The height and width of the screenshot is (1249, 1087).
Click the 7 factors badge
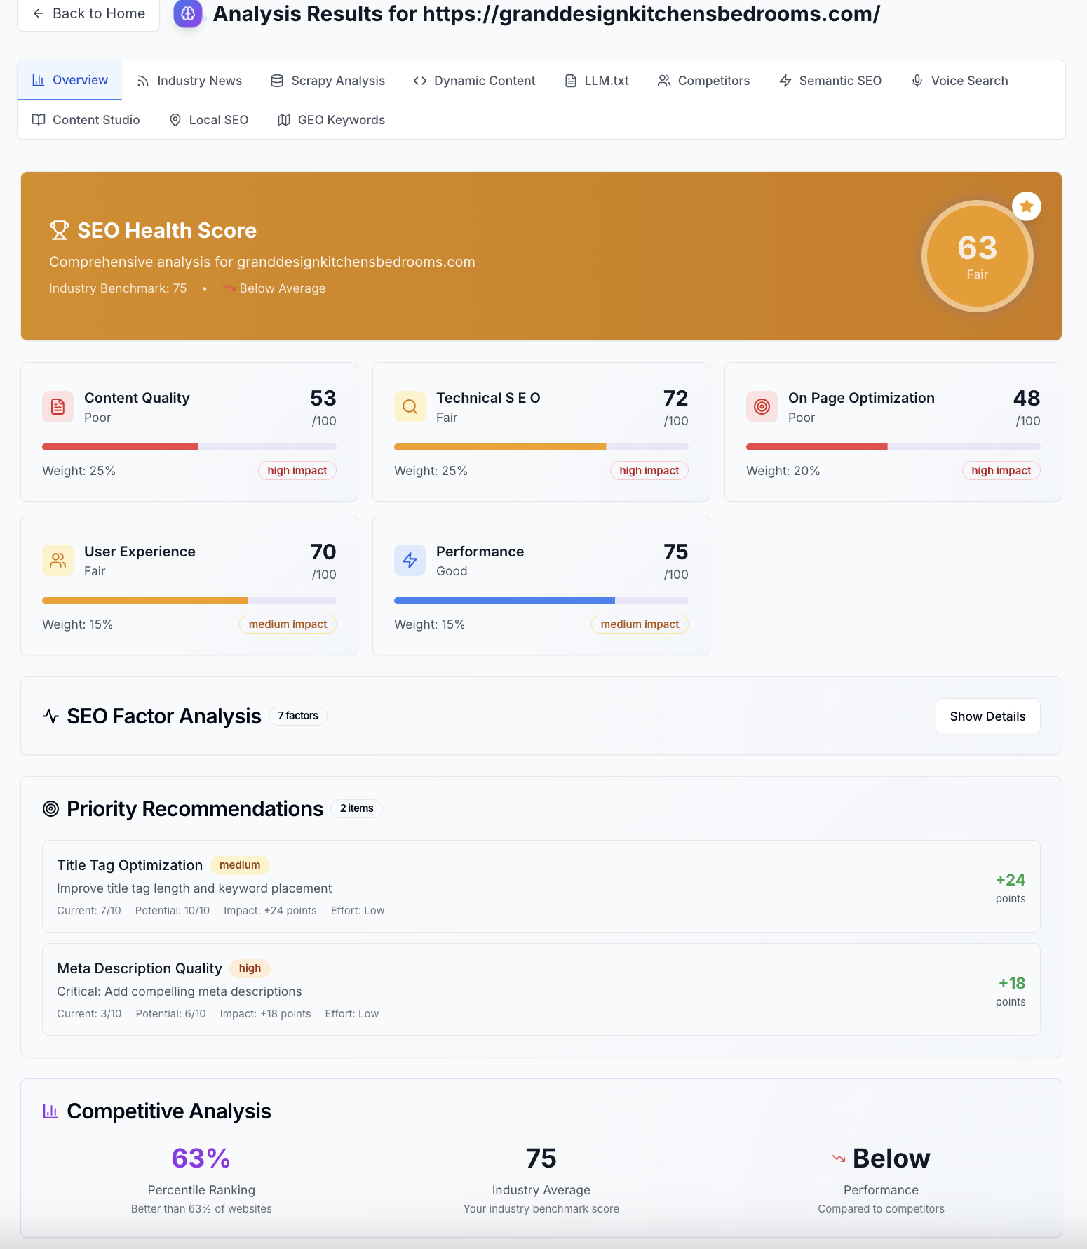(298, 716)
